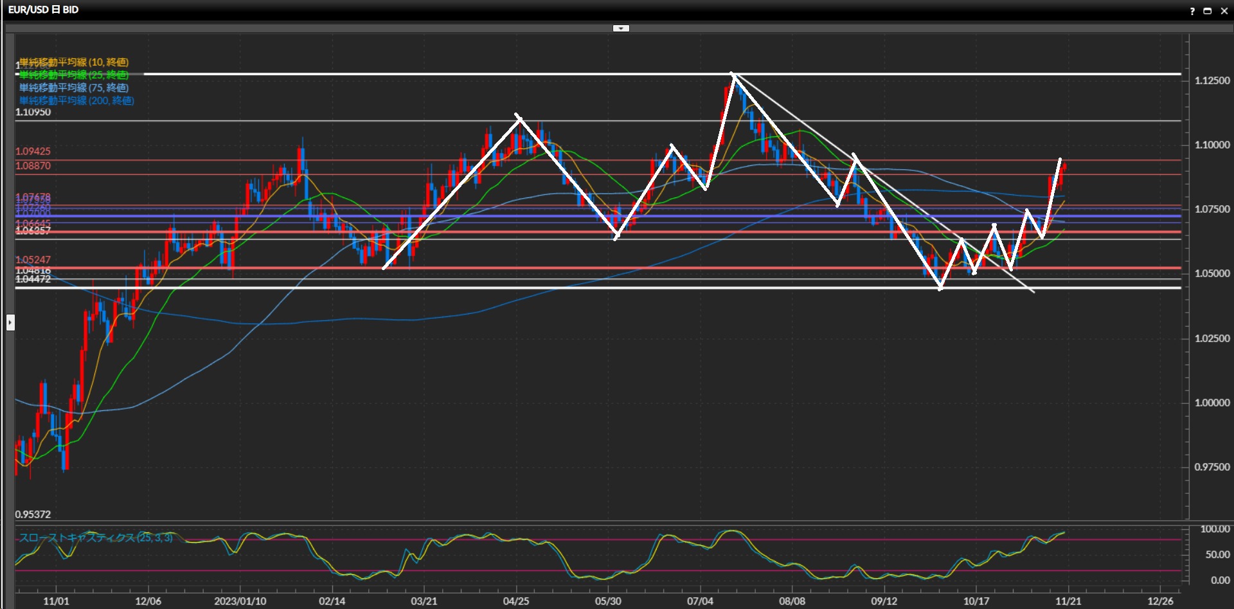This screenshot has height=609, width=1234.
Task: Click the 単純移動平均線 (75, 終値) indicator label
Action: pyautogui.click(x=74, y=88)
